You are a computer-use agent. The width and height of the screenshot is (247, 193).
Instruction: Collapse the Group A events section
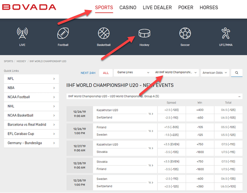point(239,96)
